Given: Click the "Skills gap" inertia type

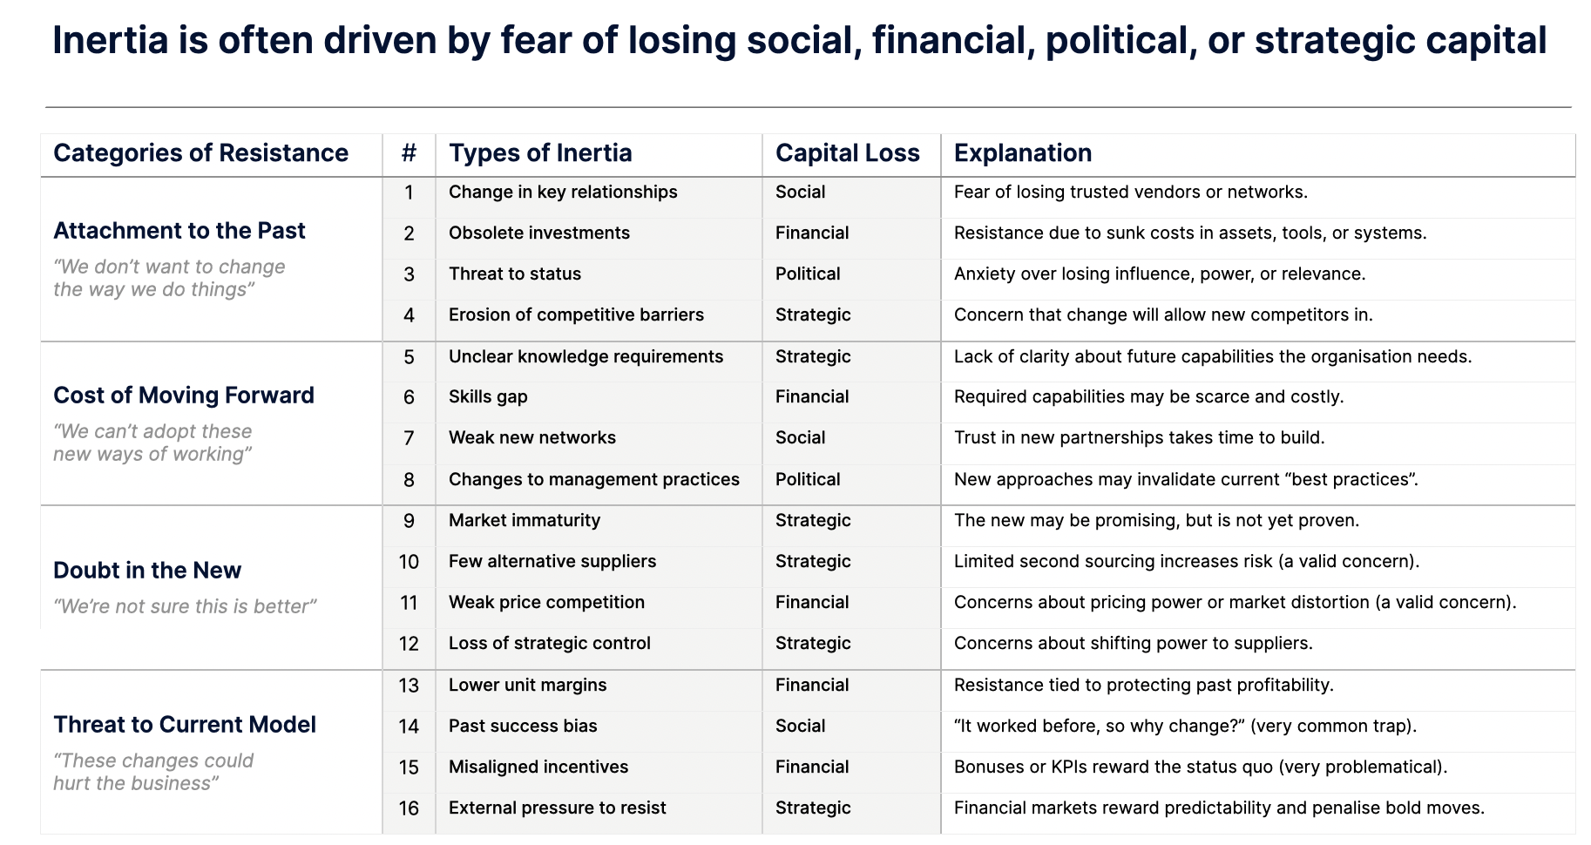Looking at the screenshot, I should click(488, 397).
